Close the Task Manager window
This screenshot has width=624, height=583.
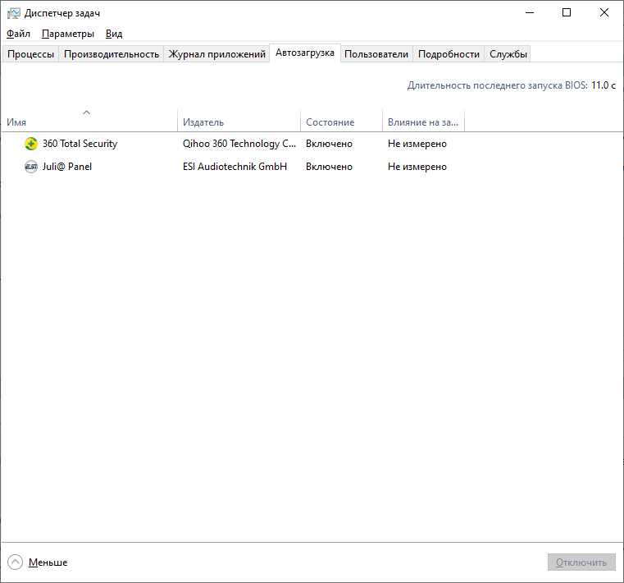tap(604, 13)
